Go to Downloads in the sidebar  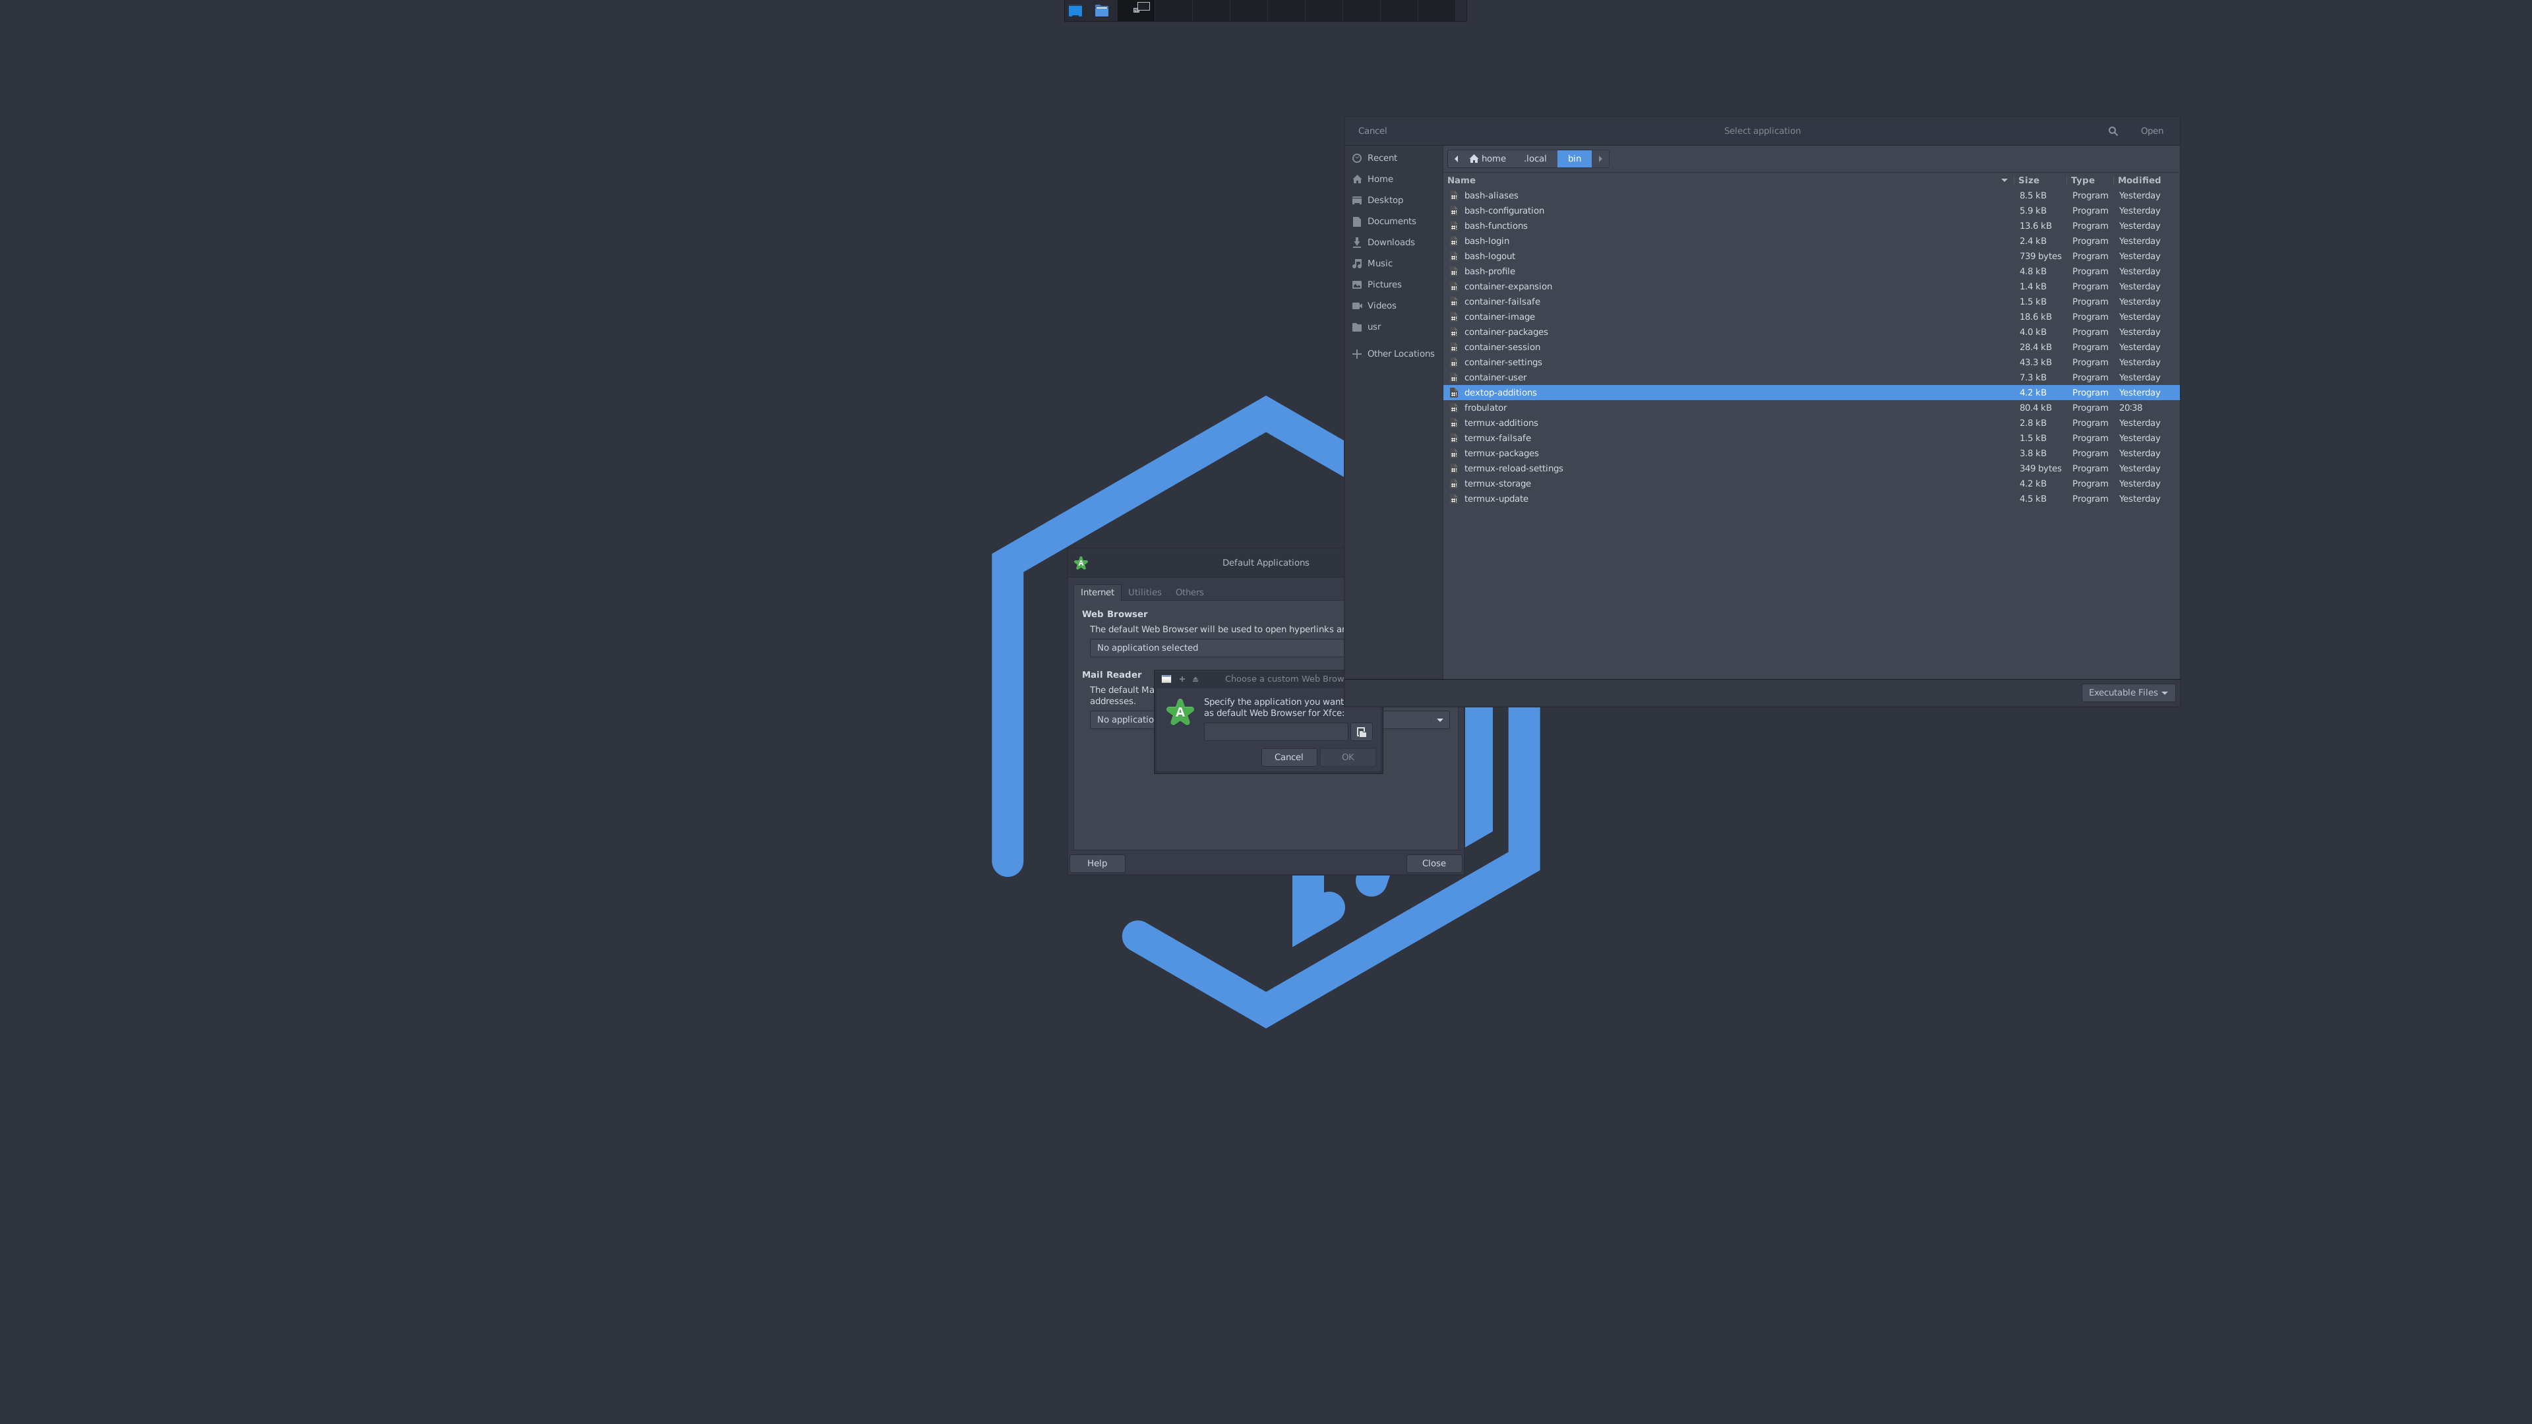point(1390,243)
